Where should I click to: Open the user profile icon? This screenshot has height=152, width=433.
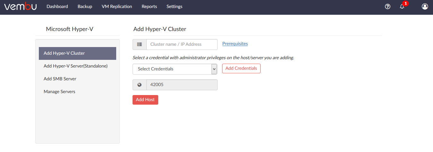(425, 6)
